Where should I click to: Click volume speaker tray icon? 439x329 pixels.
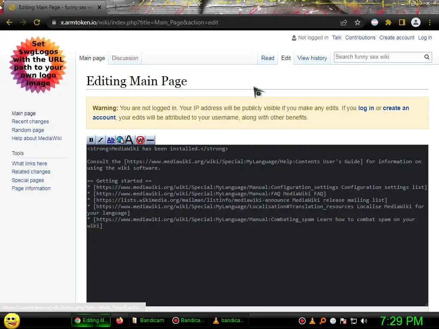click(x=364, y=321)
